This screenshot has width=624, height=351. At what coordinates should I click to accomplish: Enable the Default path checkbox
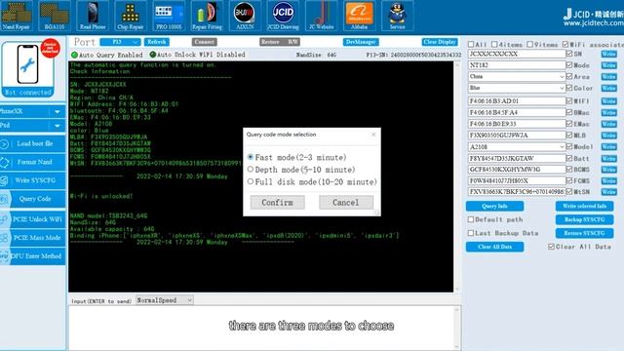(471, 219)
